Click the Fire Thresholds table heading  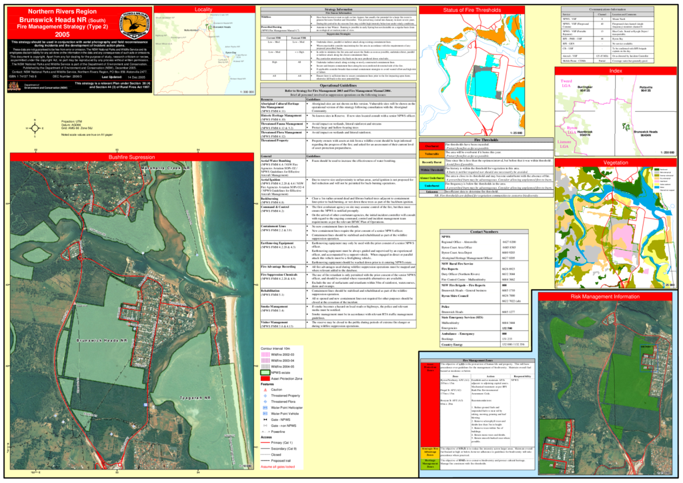coord(486,140)
